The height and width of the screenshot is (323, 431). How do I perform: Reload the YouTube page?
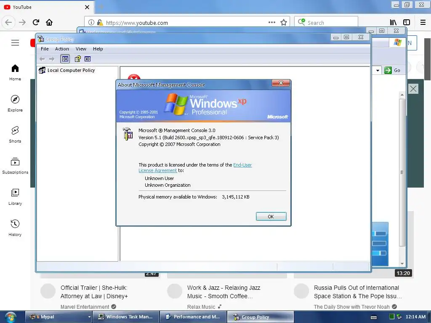pos(36,22)
